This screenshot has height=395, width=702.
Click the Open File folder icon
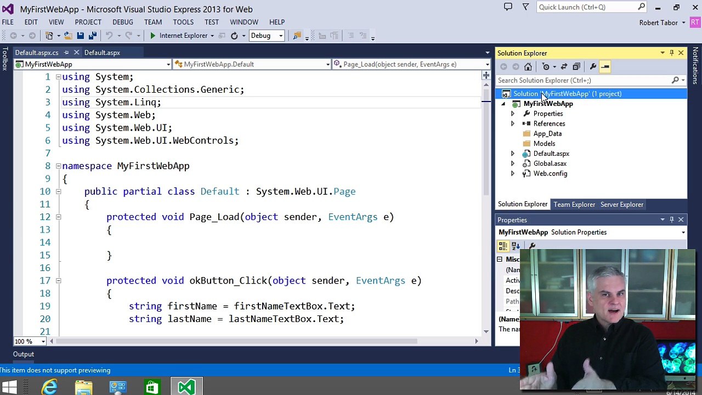67,36
